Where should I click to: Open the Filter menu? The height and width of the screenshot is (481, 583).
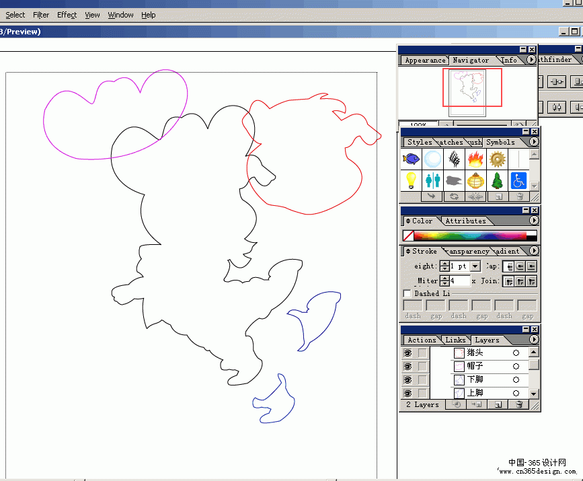[x=41, y=15]
